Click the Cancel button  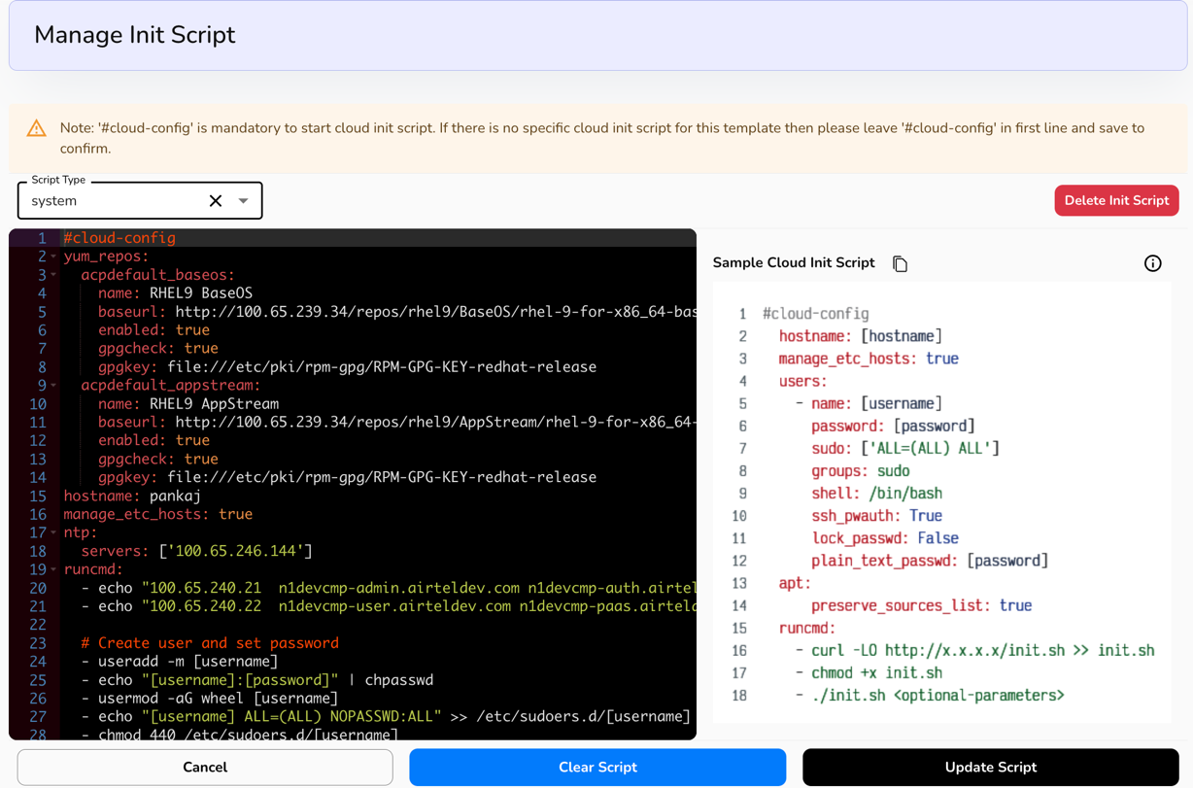point(205,767)
